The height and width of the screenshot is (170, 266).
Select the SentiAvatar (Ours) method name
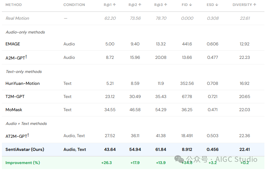coord(25,150)
